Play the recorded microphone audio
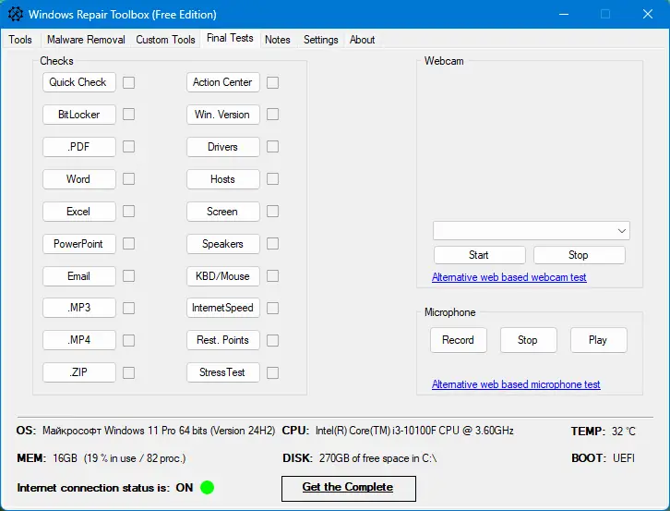 click(598, 340)
